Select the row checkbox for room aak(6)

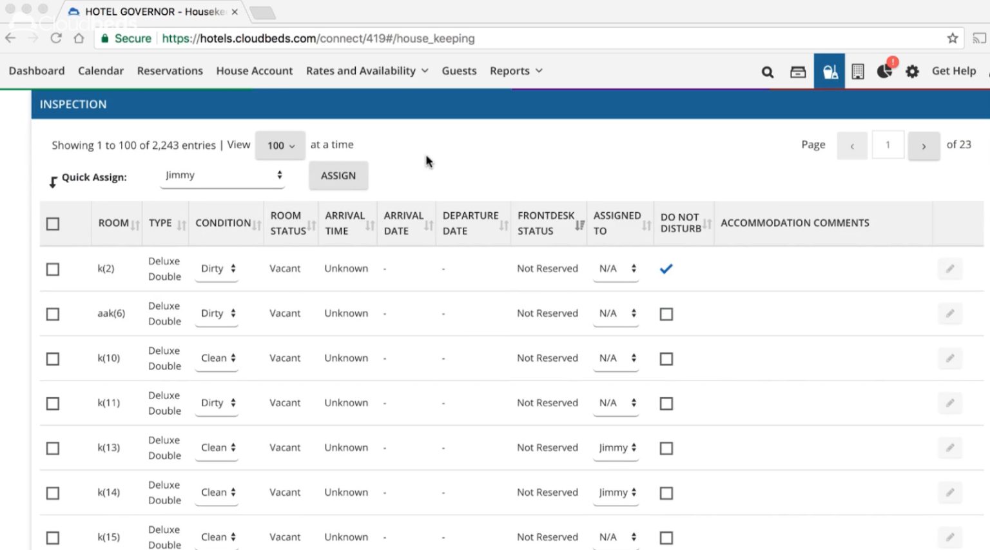[x=53, y=314]
